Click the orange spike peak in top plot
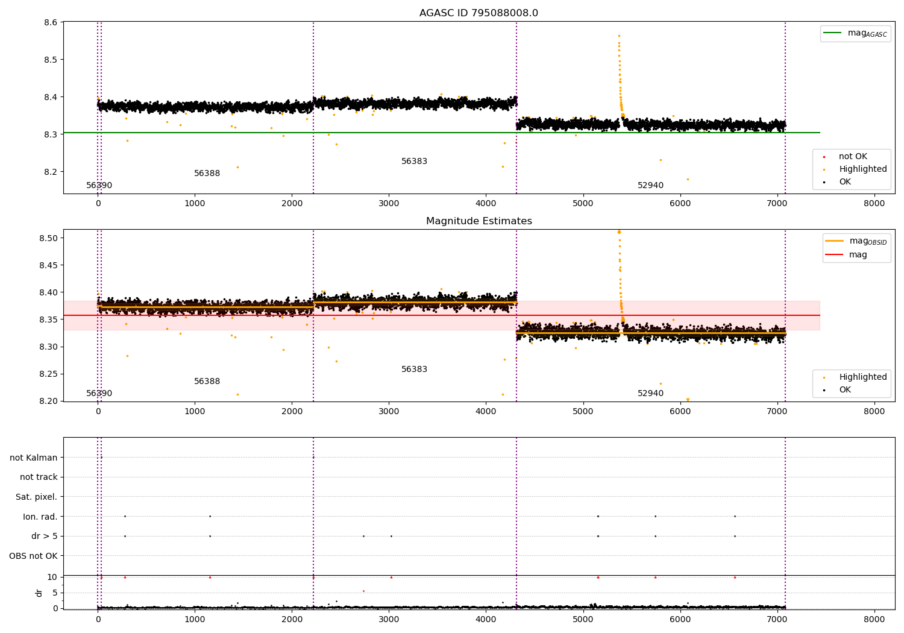 click(619, 36)
